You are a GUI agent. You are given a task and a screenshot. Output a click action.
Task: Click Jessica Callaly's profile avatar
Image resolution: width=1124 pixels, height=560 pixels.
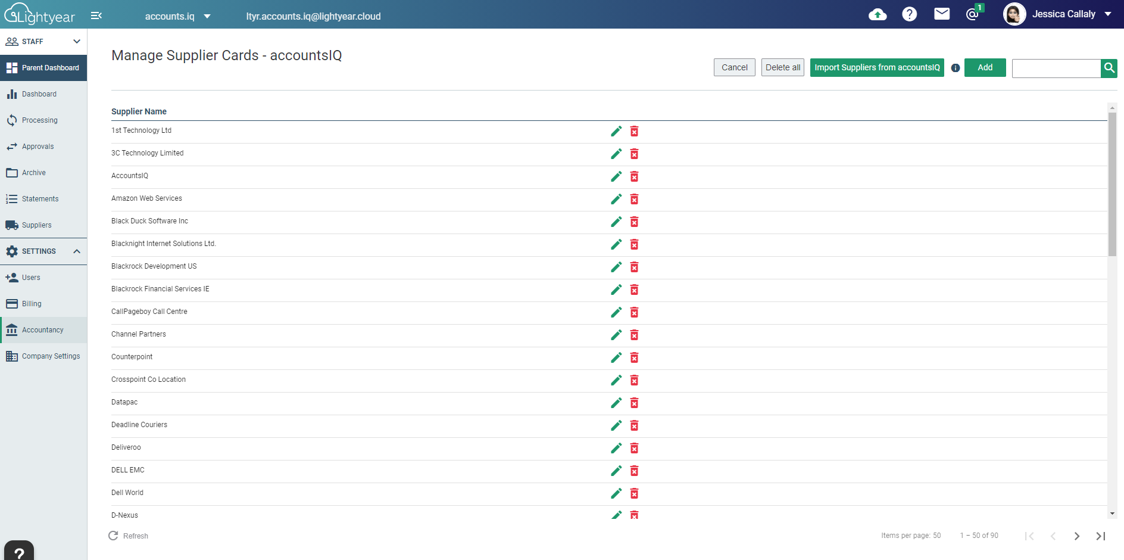coord(1014,14)
